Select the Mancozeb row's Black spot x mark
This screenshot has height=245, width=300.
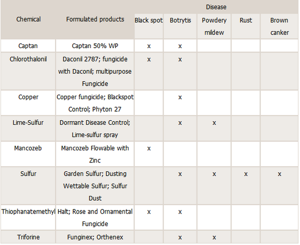(x=149, y=148)
